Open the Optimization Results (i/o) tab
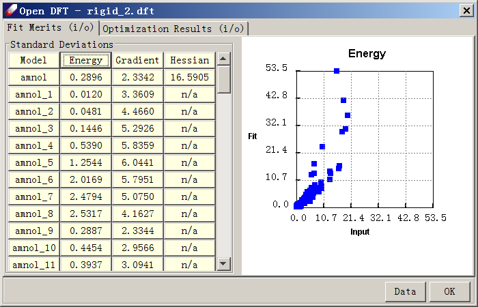Image resolution: width=478 pixels, height=307 pixels. (x=173, y=29)
